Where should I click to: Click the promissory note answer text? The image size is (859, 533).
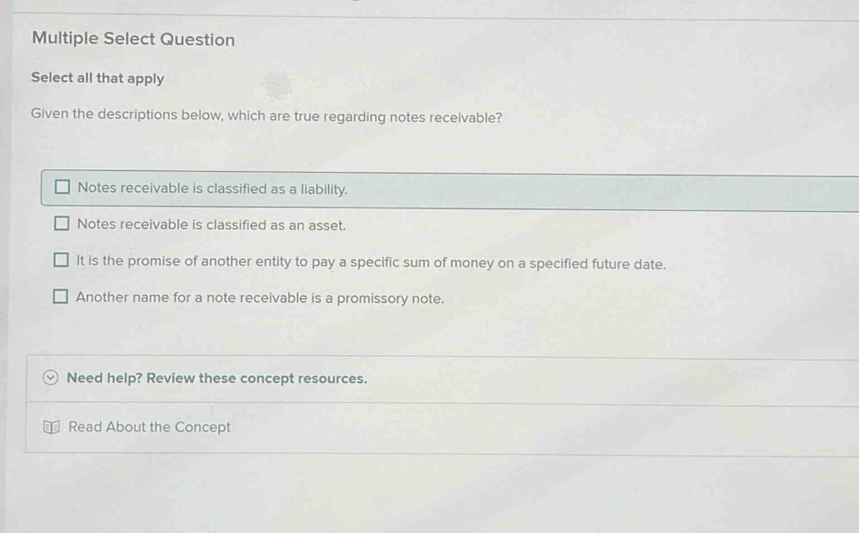(260, 299)
